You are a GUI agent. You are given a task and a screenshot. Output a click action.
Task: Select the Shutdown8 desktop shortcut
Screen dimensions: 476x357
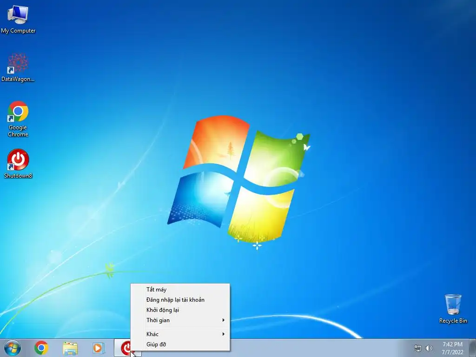(18, 163)
